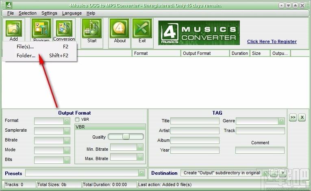Click the Click Here To Register link

pos(272,41)
